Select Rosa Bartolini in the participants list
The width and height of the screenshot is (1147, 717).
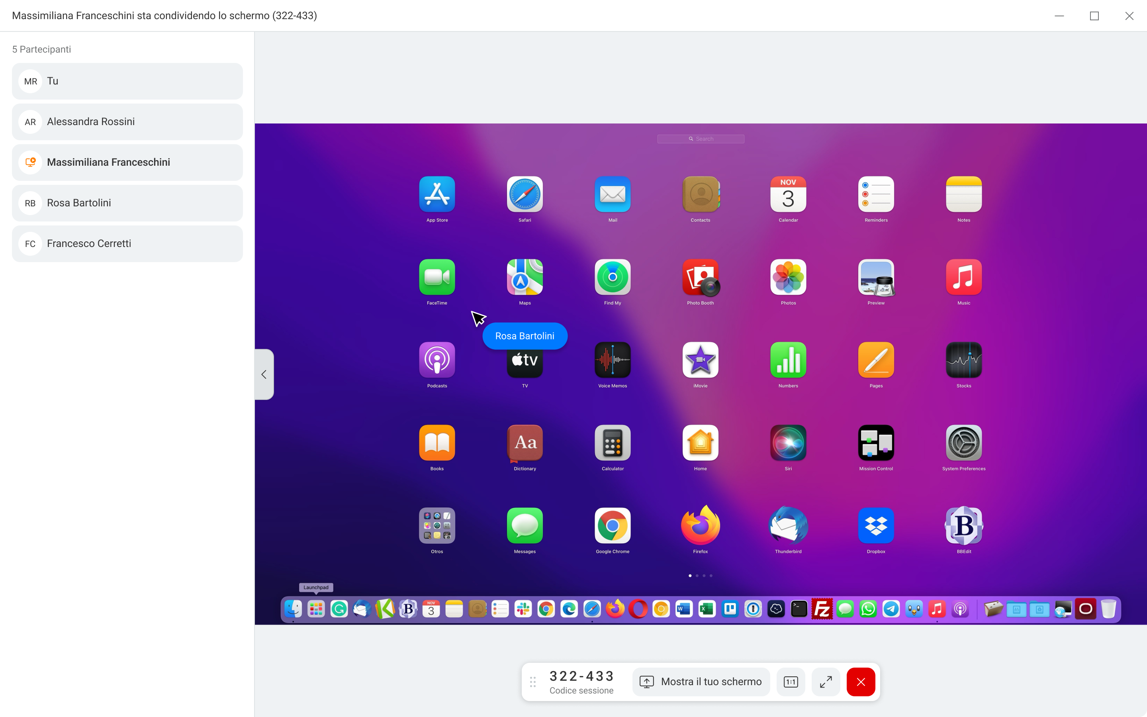pos(127,203)
